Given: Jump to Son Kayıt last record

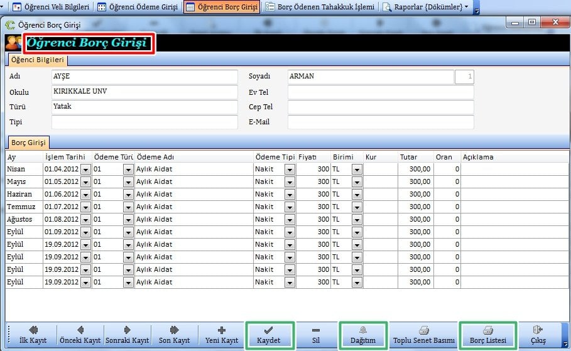Looking at the screenshot, I should tap(174, 335).
